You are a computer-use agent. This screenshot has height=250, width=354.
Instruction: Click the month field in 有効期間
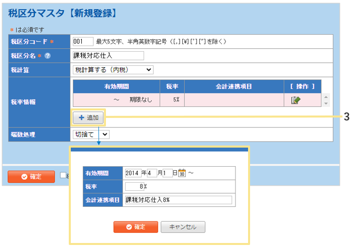(x=152, y=173)
